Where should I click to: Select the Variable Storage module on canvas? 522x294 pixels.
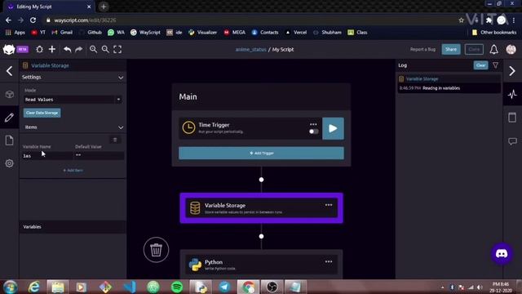coord(261,208)
